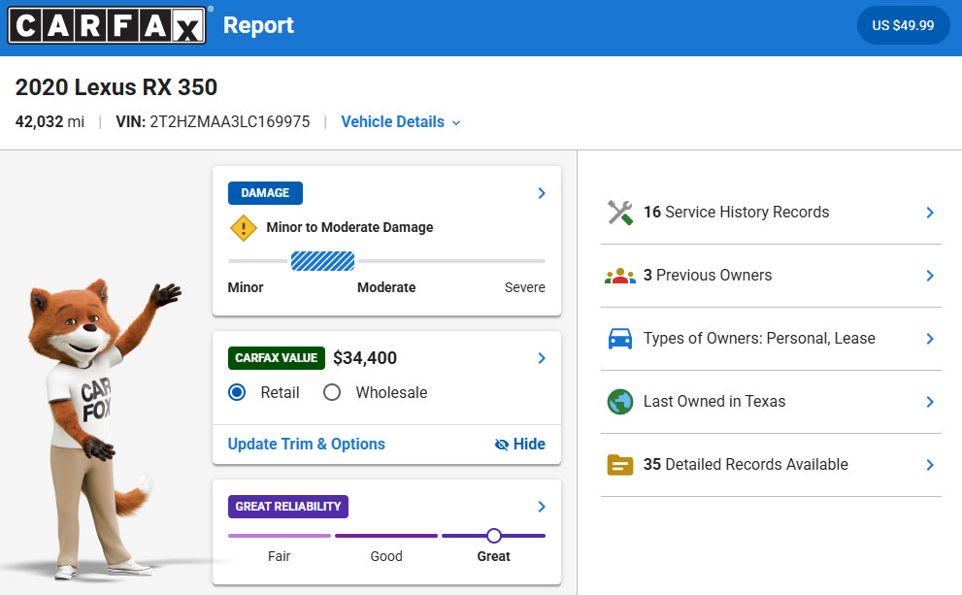Click the CARFAX VALUE badge
This screenshot has height=595, width=962.
(x=276, y=358)
